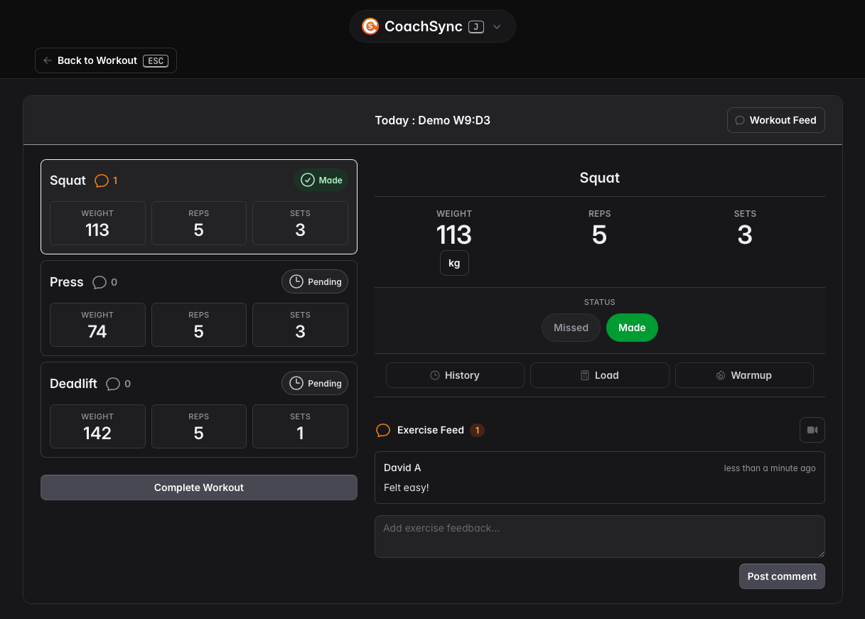Click Back to Workout
Image resolution: width=865 pixels, height=619 pixels.
pyautogui.click(x=105, y=60)
